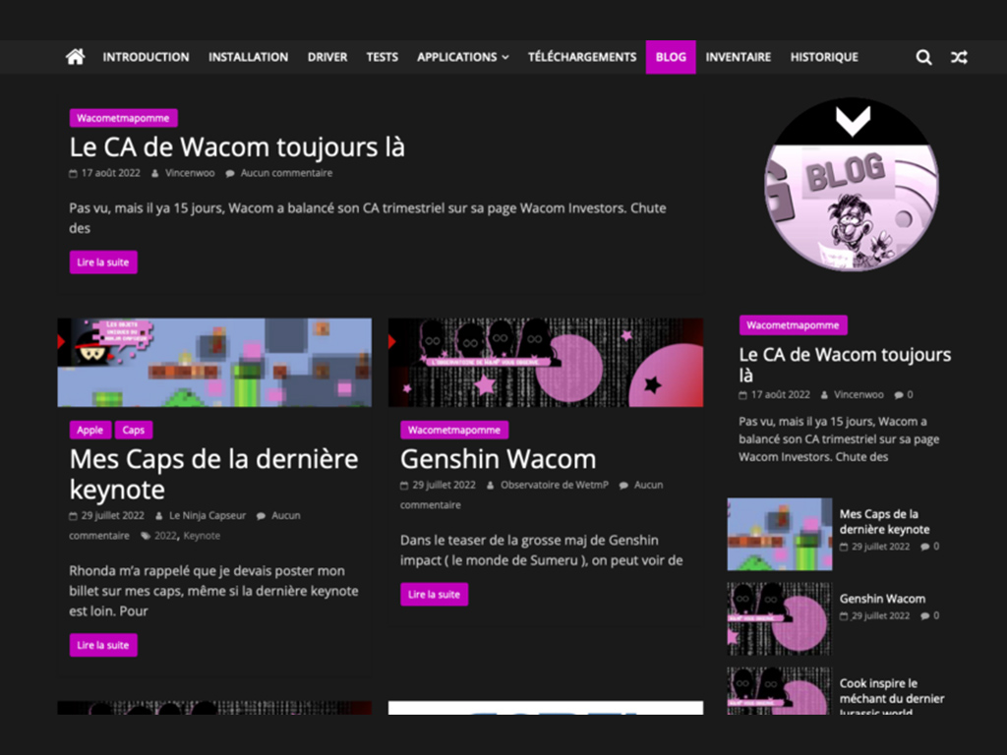Go to the home page icon
The width and height of the screenshot is (1007, 755).
click(75, 57)
